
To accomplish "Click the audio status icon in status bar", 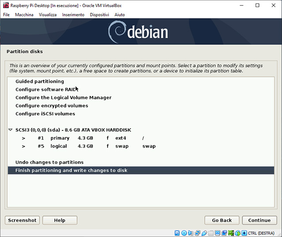I will coord(191,233).
